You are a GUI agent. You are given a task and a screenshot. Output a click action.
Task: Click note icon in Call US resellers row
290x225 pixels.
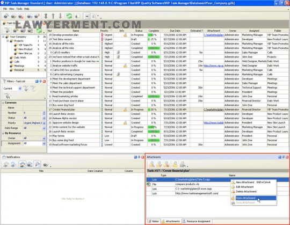pyautogui.click(x=118, y=52)
